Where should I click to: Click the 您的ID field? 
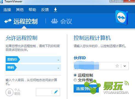click(x=33, y=60)
